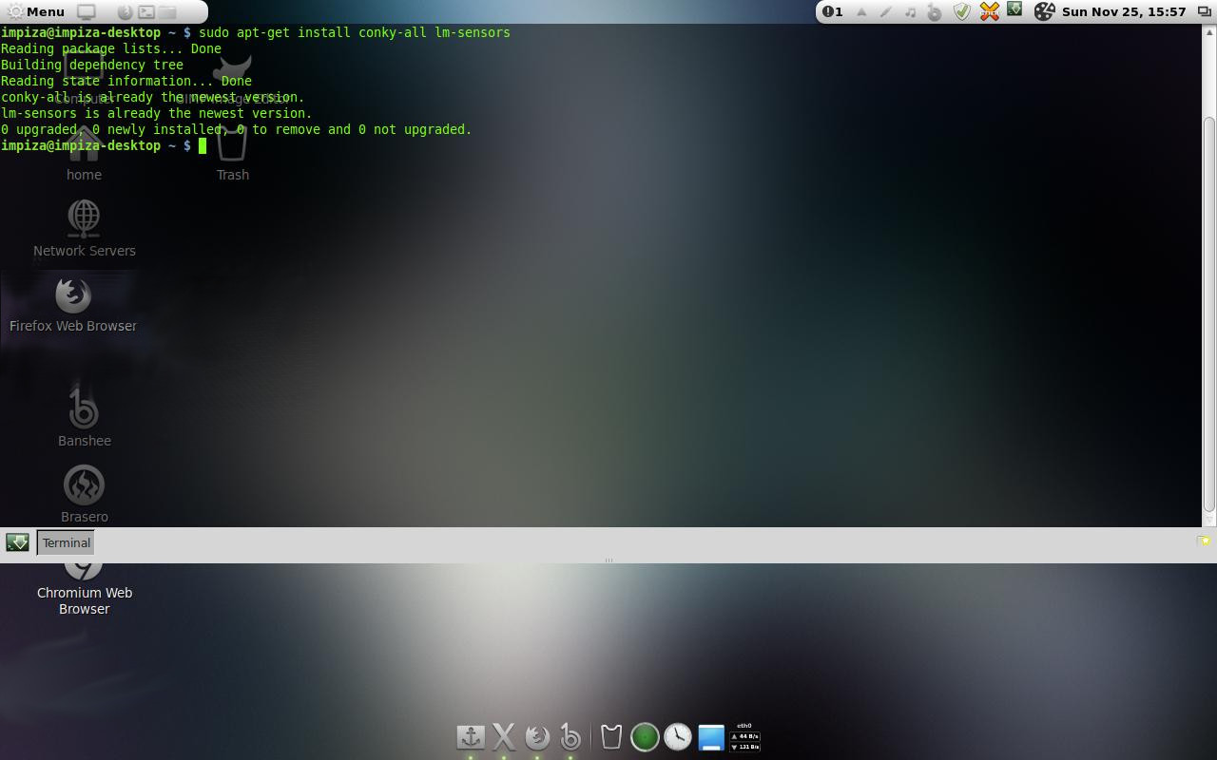The height and width of the screenshot is (760, 1217).
Task: Click the notification alert indicator showing 1
Action: tap(833, 12)
